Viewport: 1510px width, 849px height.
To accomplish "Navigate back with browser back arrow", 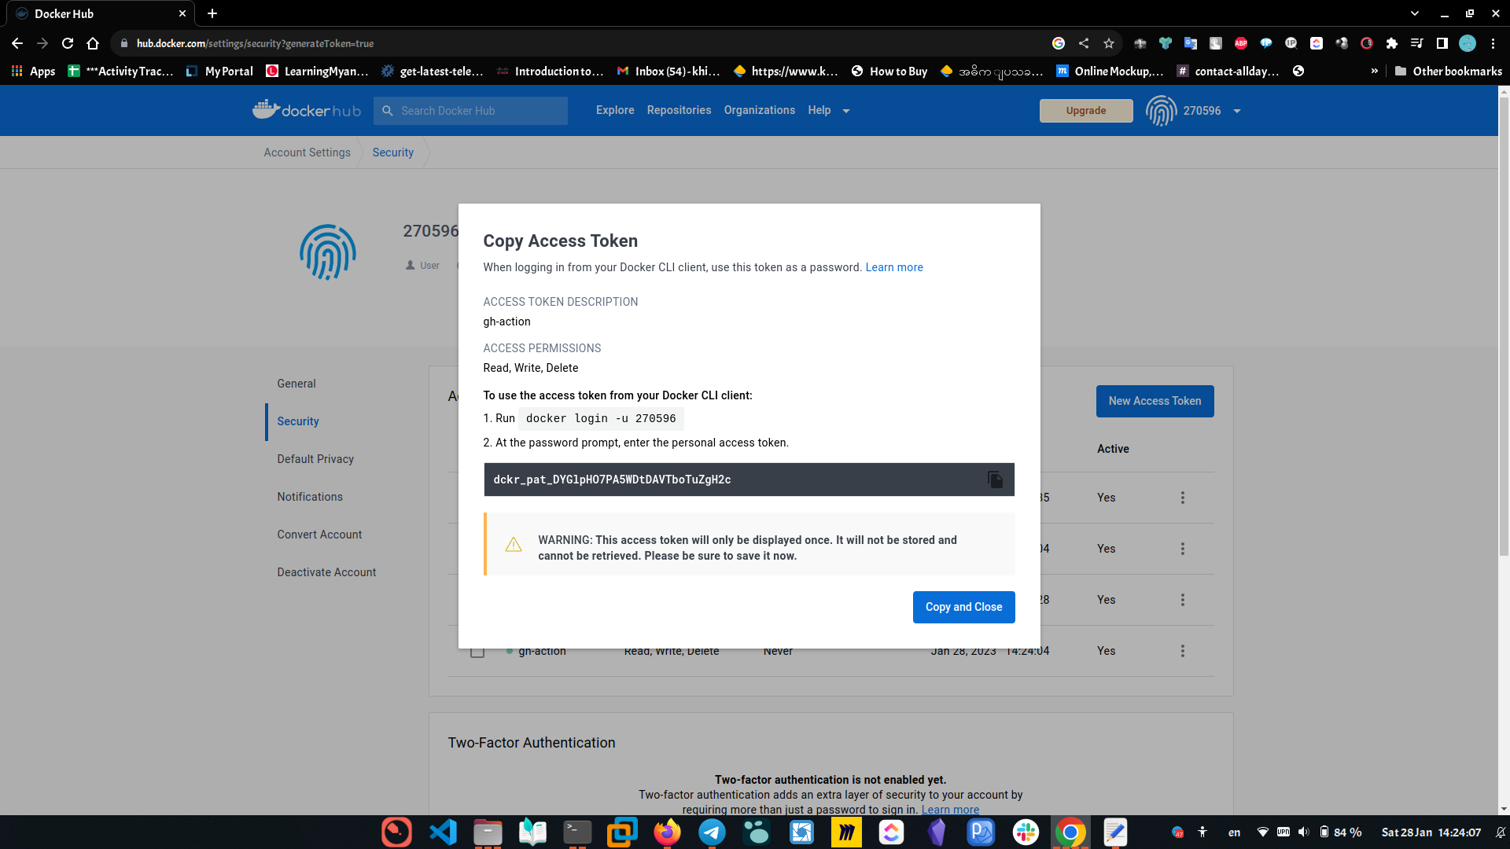I will click(17, 43).
